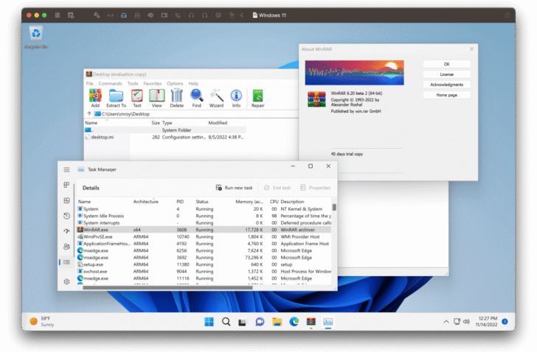Viewport: 537px width, 352px height.
Task: Open Performance page in Task Manager sidebar
Action: 67,200
